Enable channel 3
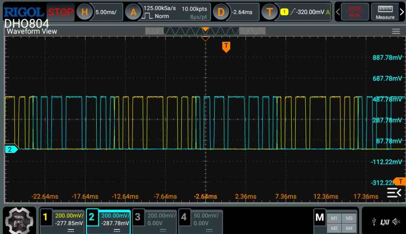 pos(138,217)
